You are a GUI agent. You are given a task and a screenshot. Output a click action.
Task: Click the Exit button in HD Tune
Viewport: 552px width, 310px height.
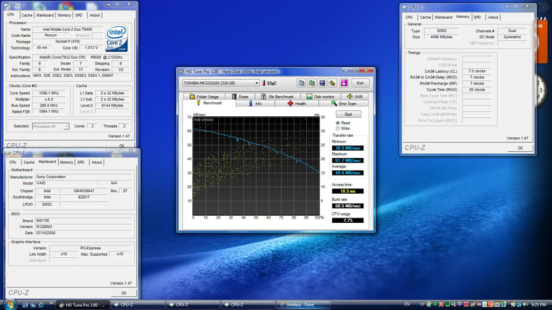[x=360, y=83]
